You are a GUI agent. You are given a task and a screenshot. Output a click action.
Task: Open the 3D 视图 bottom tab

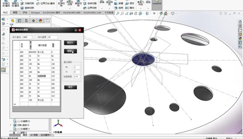click(34, 135)
